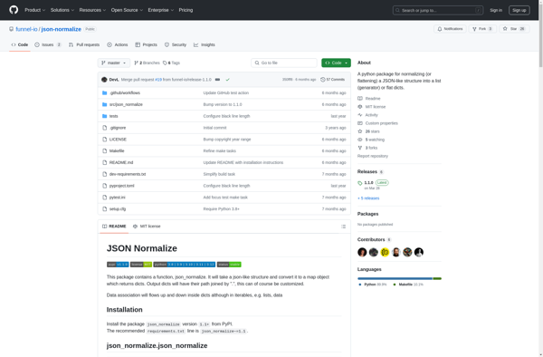Show commit check status checkmark
This screenshot has height=357, width=543.
(227, 80)
